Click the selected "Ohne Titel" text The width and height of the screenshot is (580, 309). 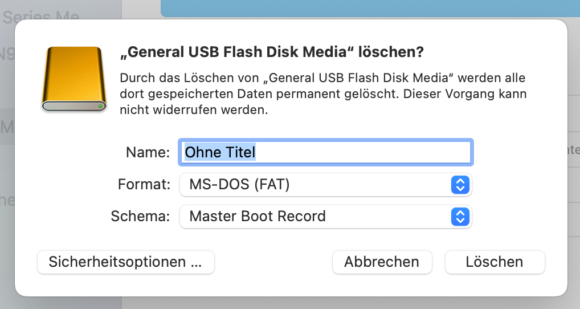click(x=220, y=152)
